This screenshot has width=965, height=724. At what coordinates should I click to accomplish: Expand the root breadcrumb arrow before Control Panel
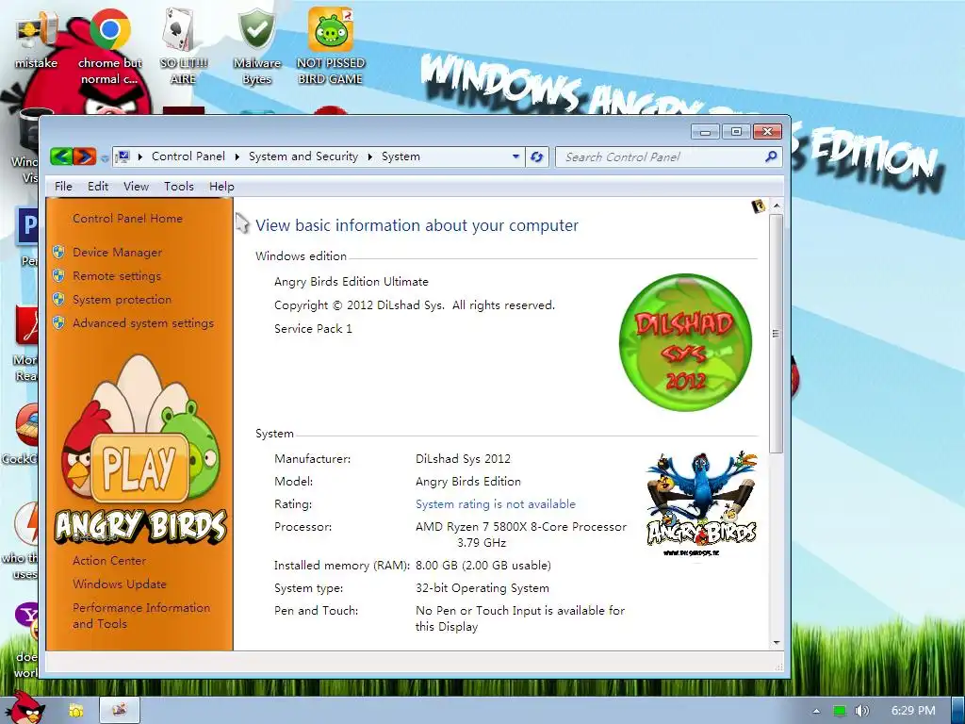(140, 157)
